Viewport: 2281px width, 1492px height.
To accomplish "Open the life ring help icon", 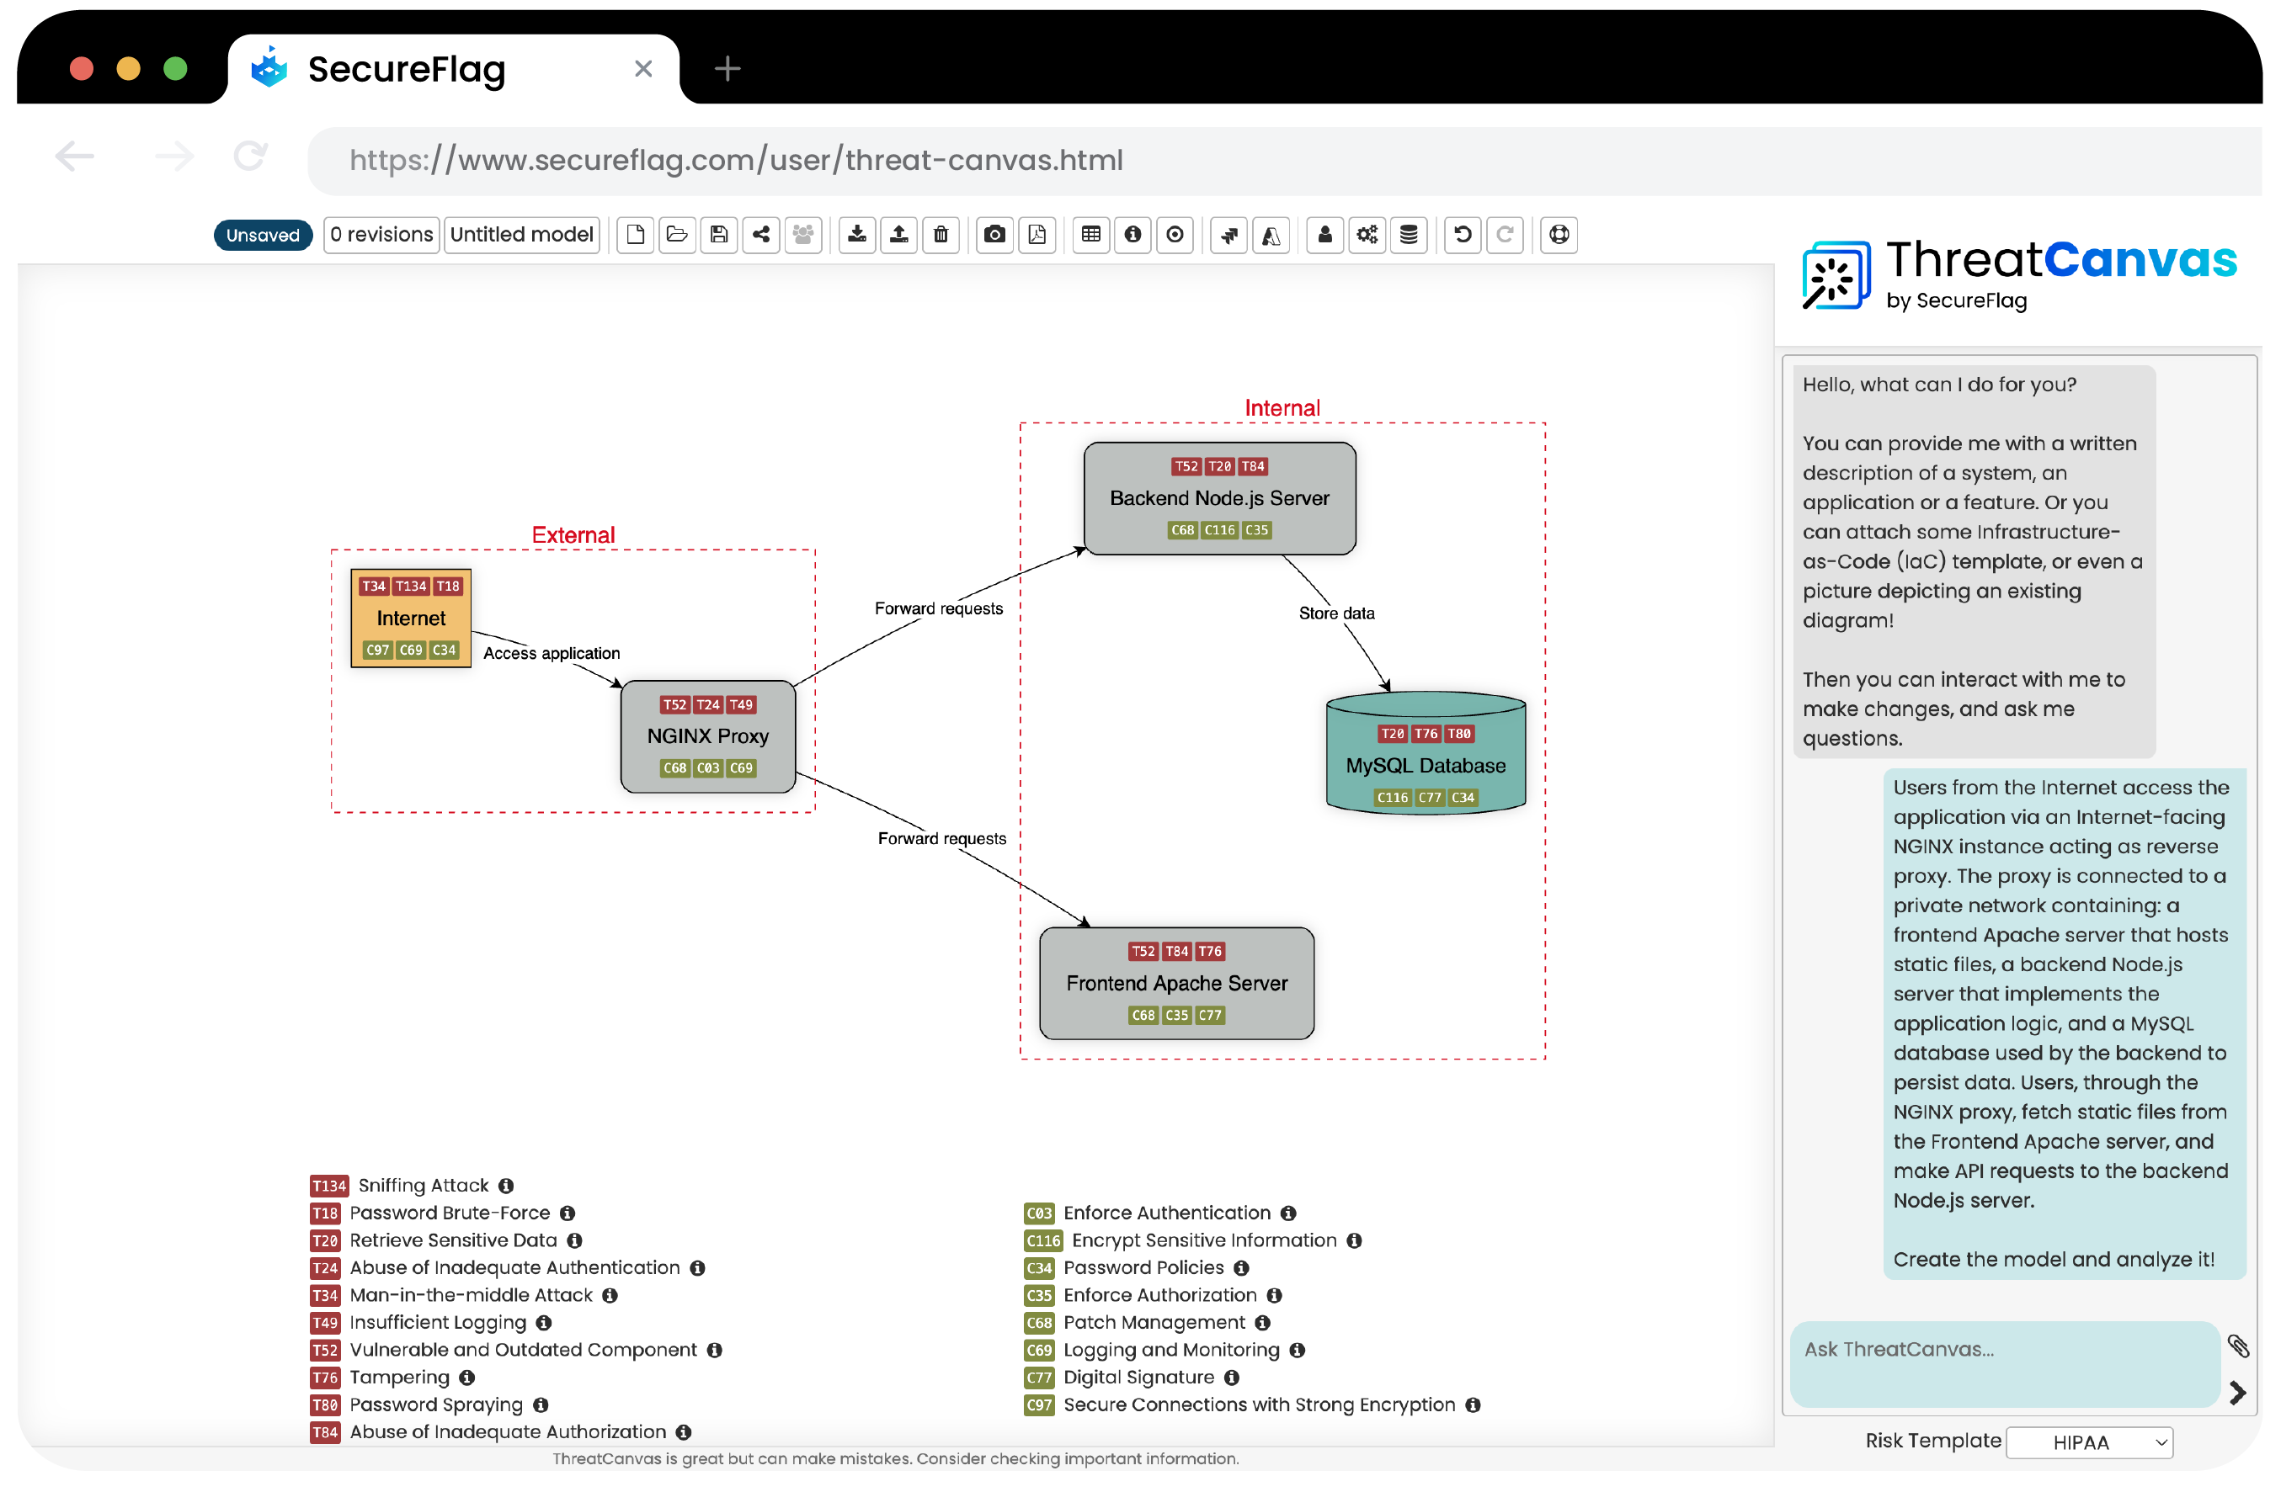I will point(1559,235).
